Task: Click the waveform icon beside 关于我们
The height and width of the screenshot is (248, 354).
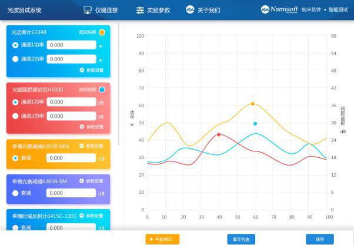Action: click(190, 10)
